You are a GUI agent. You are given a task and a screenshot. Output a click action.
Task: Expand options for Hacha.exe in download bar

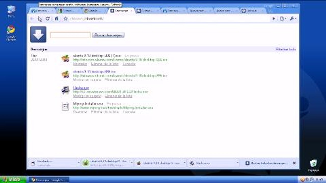pos(238,163)
